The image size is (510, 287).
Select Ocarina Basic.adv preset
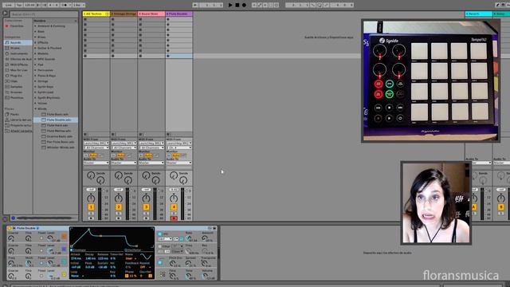point(59,136)
